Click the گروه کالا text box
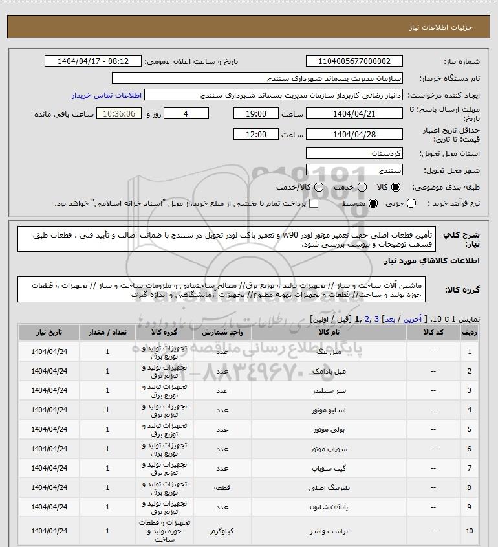Image resolution: width=498 pixels, height=547 pixels. [x=221, y=289]
